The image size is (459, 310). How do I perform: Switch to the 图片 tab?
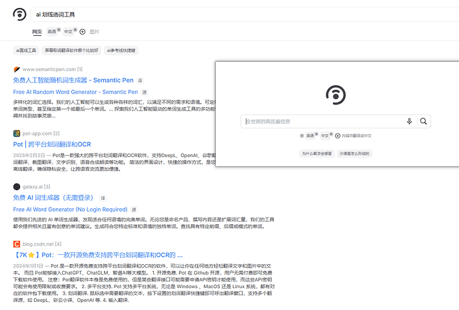pyautogui.click(x=94, y=32)
